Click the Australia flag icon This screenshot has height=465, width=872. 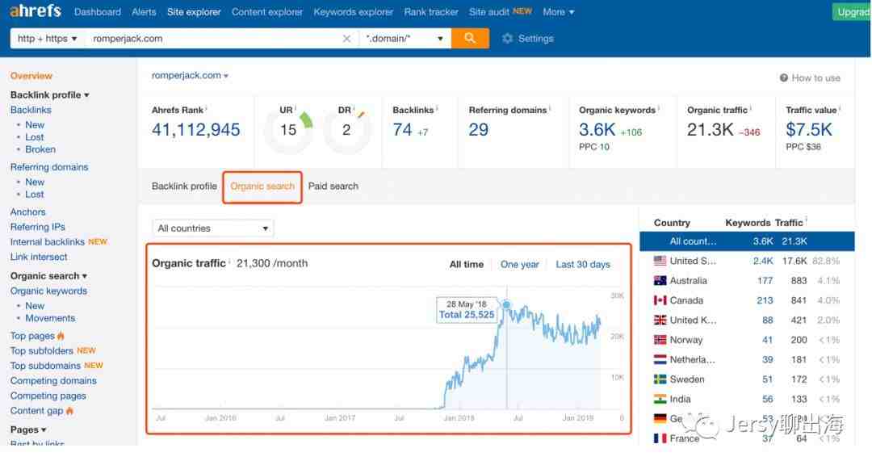pos(660,280)
